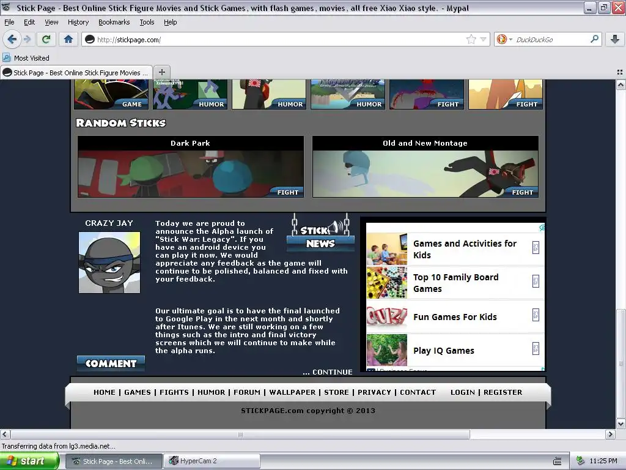Go to WALLPAPER in footer navigation
Screen dimensions: 626x470
(x=292, y=392)
